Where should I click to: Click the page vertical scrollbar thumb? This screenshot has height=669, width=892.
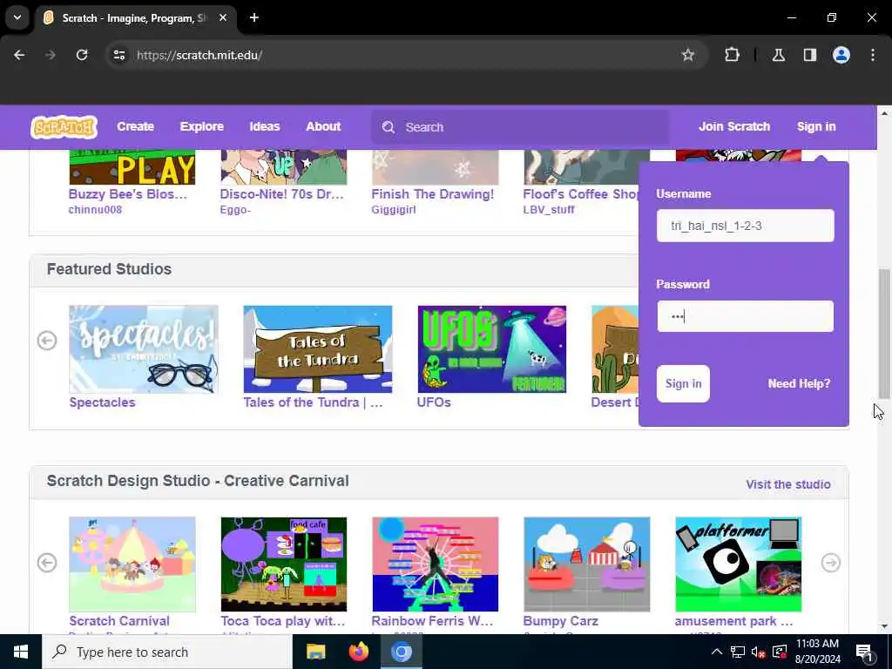[884, 333]
